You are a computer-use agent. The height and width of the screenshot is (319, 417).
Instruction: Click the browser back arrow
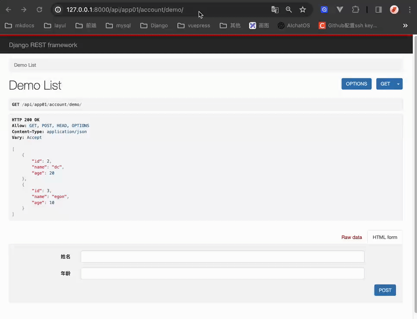click(x=9, y=9)
